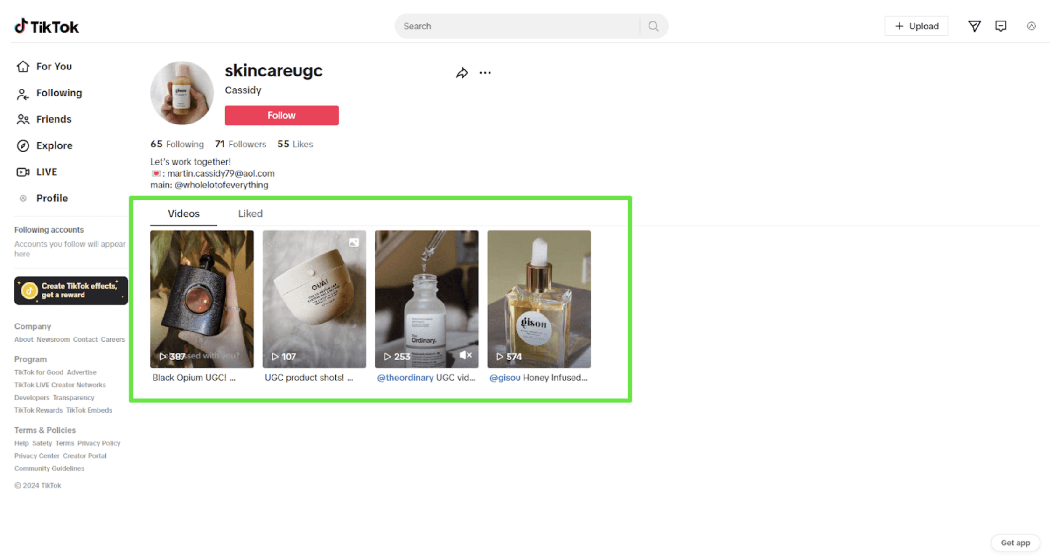Screen dimensions: 1054x558
Task: Click the Friends sidebar people icon
Action: (23, 119)
